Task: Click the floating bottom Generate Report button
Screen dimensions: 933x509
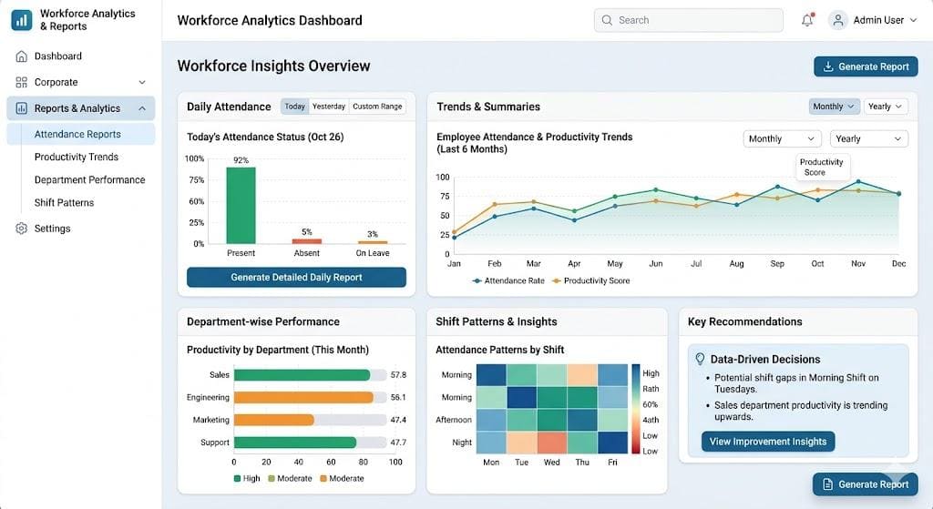Action: pos(866,484)
